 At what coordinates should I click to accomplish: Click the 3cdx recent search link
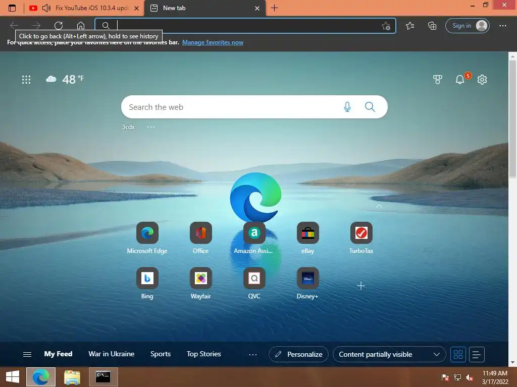pos(128,126)
